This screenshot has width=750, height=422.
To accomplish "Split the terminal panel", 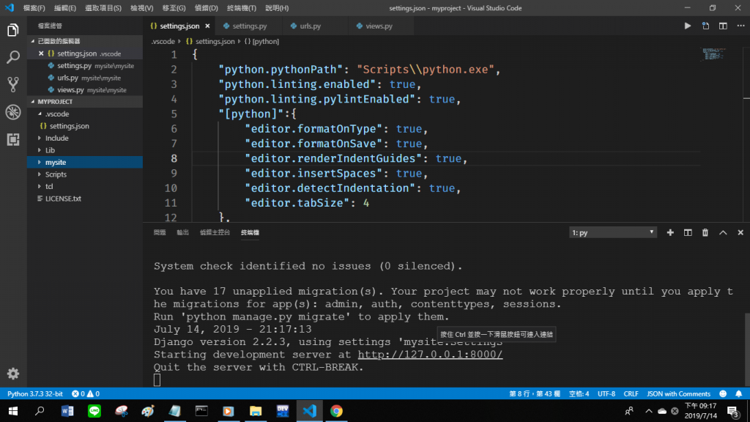I will (x=688, y=232).
